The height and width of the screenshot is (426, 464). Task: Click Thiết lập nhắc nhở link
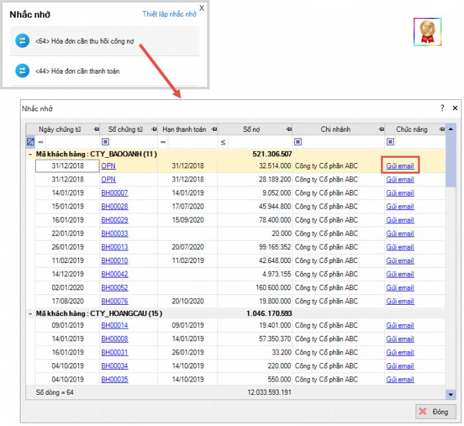[x=169, y=14]
